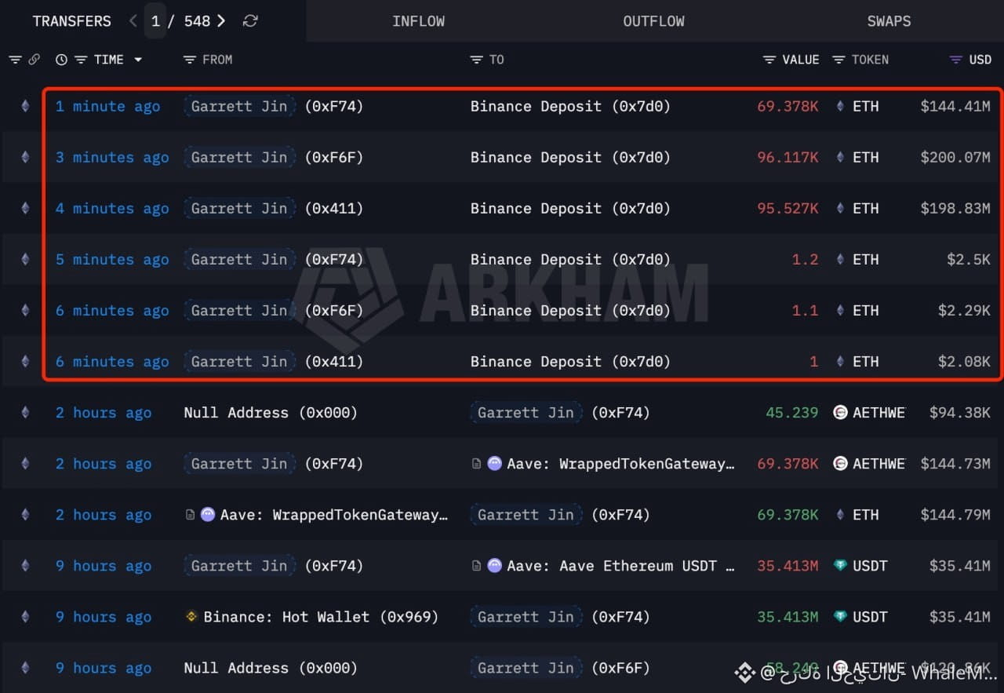Screen dimensions: 1004x693
Task: Open Null Address (0x000) in the $94.38K row
Action: pos(271,413)
